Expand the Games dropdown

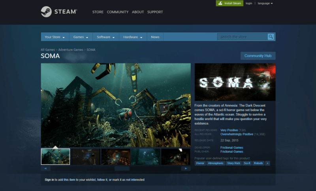coord(81,37)
